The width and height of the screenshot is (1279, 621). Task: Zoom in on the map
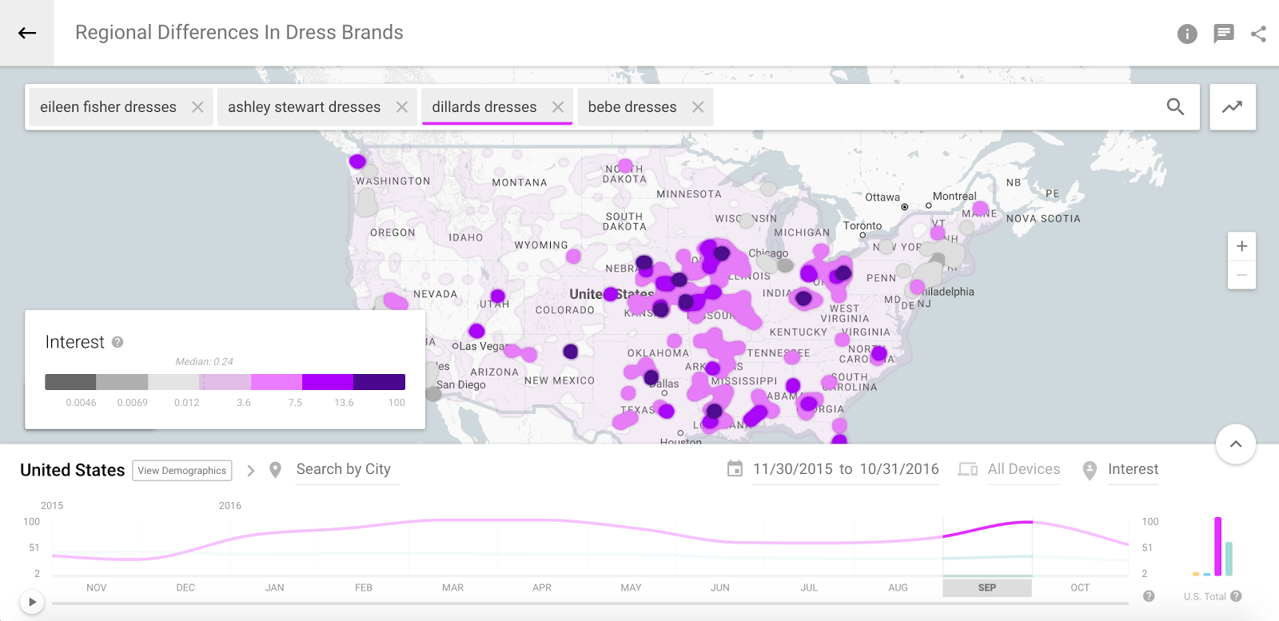point(1241,246)
